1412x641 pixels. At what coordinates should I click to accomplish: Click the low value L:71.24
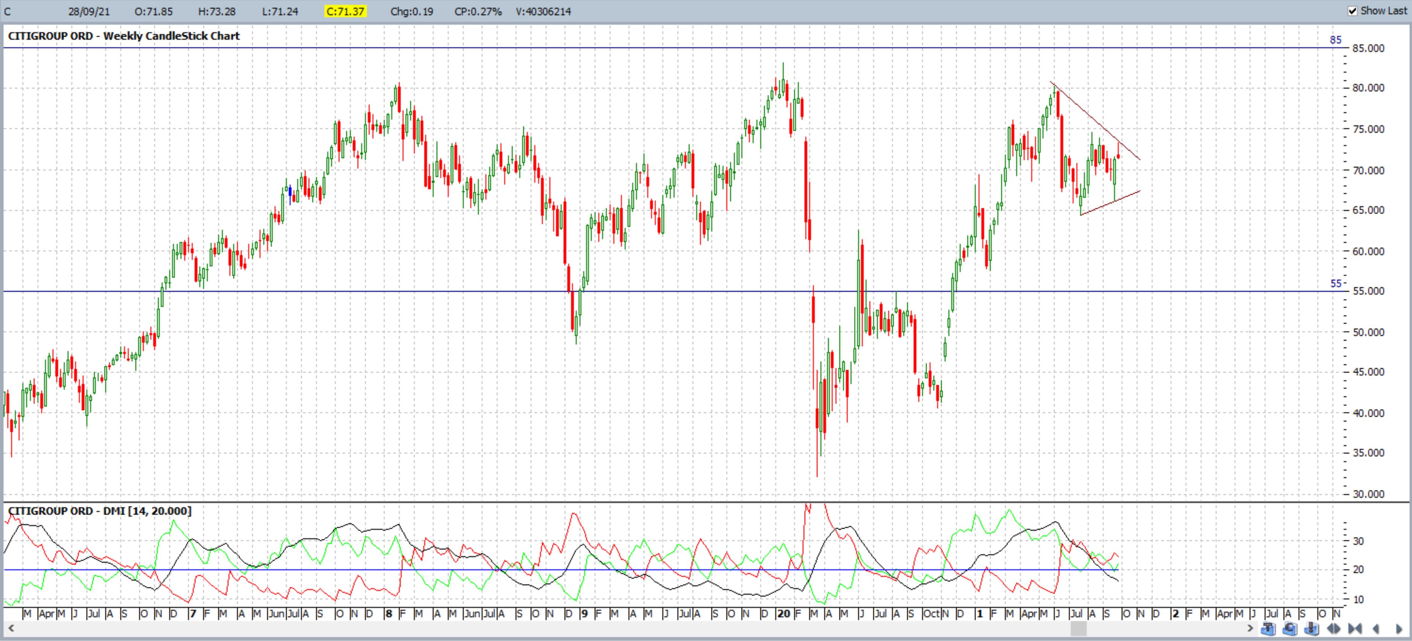[x=280, y=12]
